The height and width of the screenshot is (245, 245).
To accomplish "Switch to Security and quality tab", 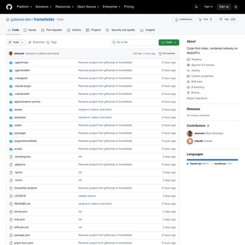I will (121, 30).
